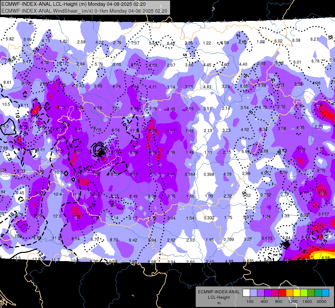Image resolution: width=335 pixels, height=308 pixels.
Task: Click the 0.332 grid value
Action: click(209, 218)
